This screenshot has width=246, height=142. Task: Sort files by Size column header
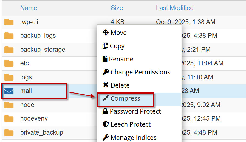point(117,8)
